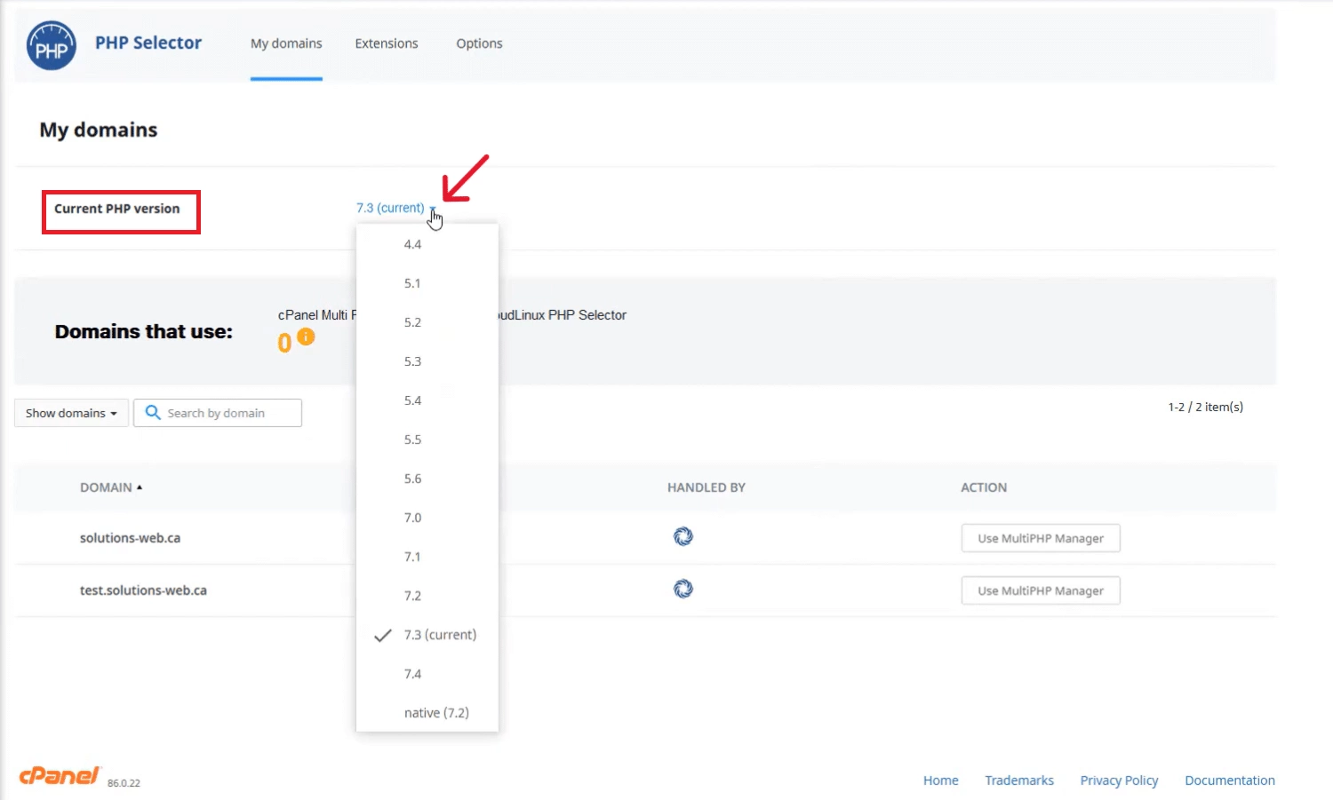Click the spinner icon handling test.solutions-web.ca
1333x800 pixels.
click(682, 589)
